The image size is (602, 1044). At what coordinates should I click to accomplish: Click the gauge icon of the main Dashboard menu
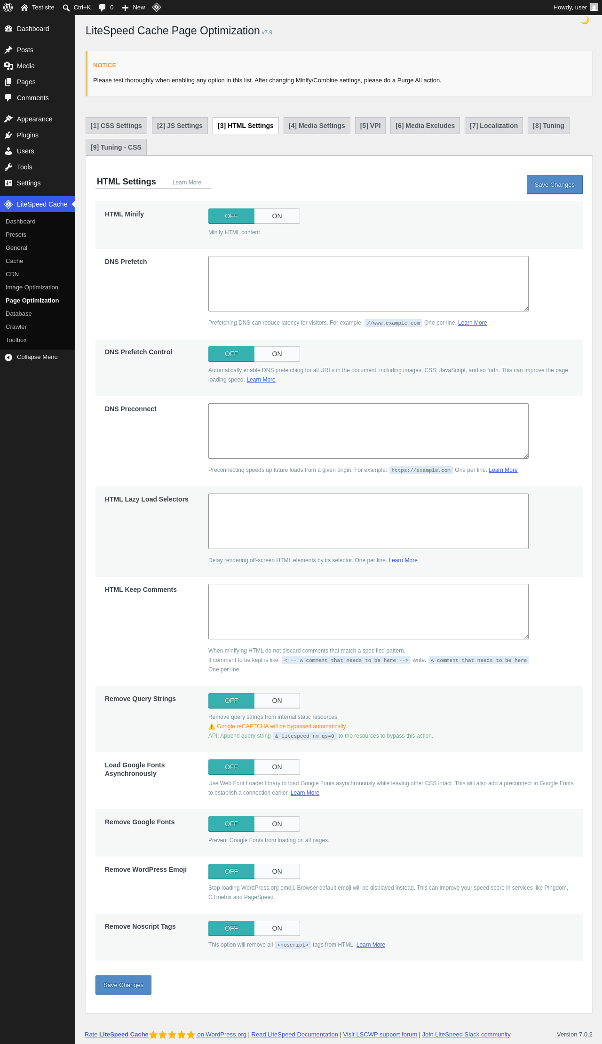pos(8,29)
